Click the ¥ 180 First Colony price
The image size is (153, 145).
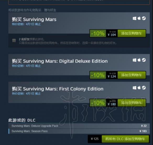click(112, 104)
